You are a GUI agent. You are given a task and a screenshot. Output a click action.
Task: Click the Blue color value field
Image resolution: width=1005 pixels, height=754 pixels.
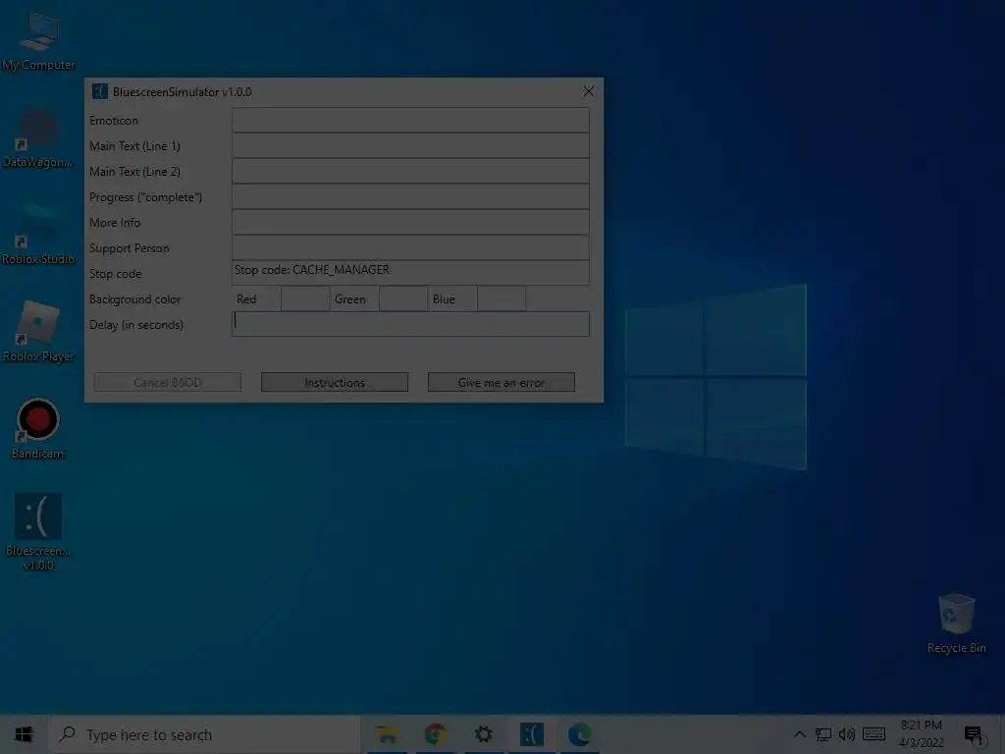(x=502, y=298)
